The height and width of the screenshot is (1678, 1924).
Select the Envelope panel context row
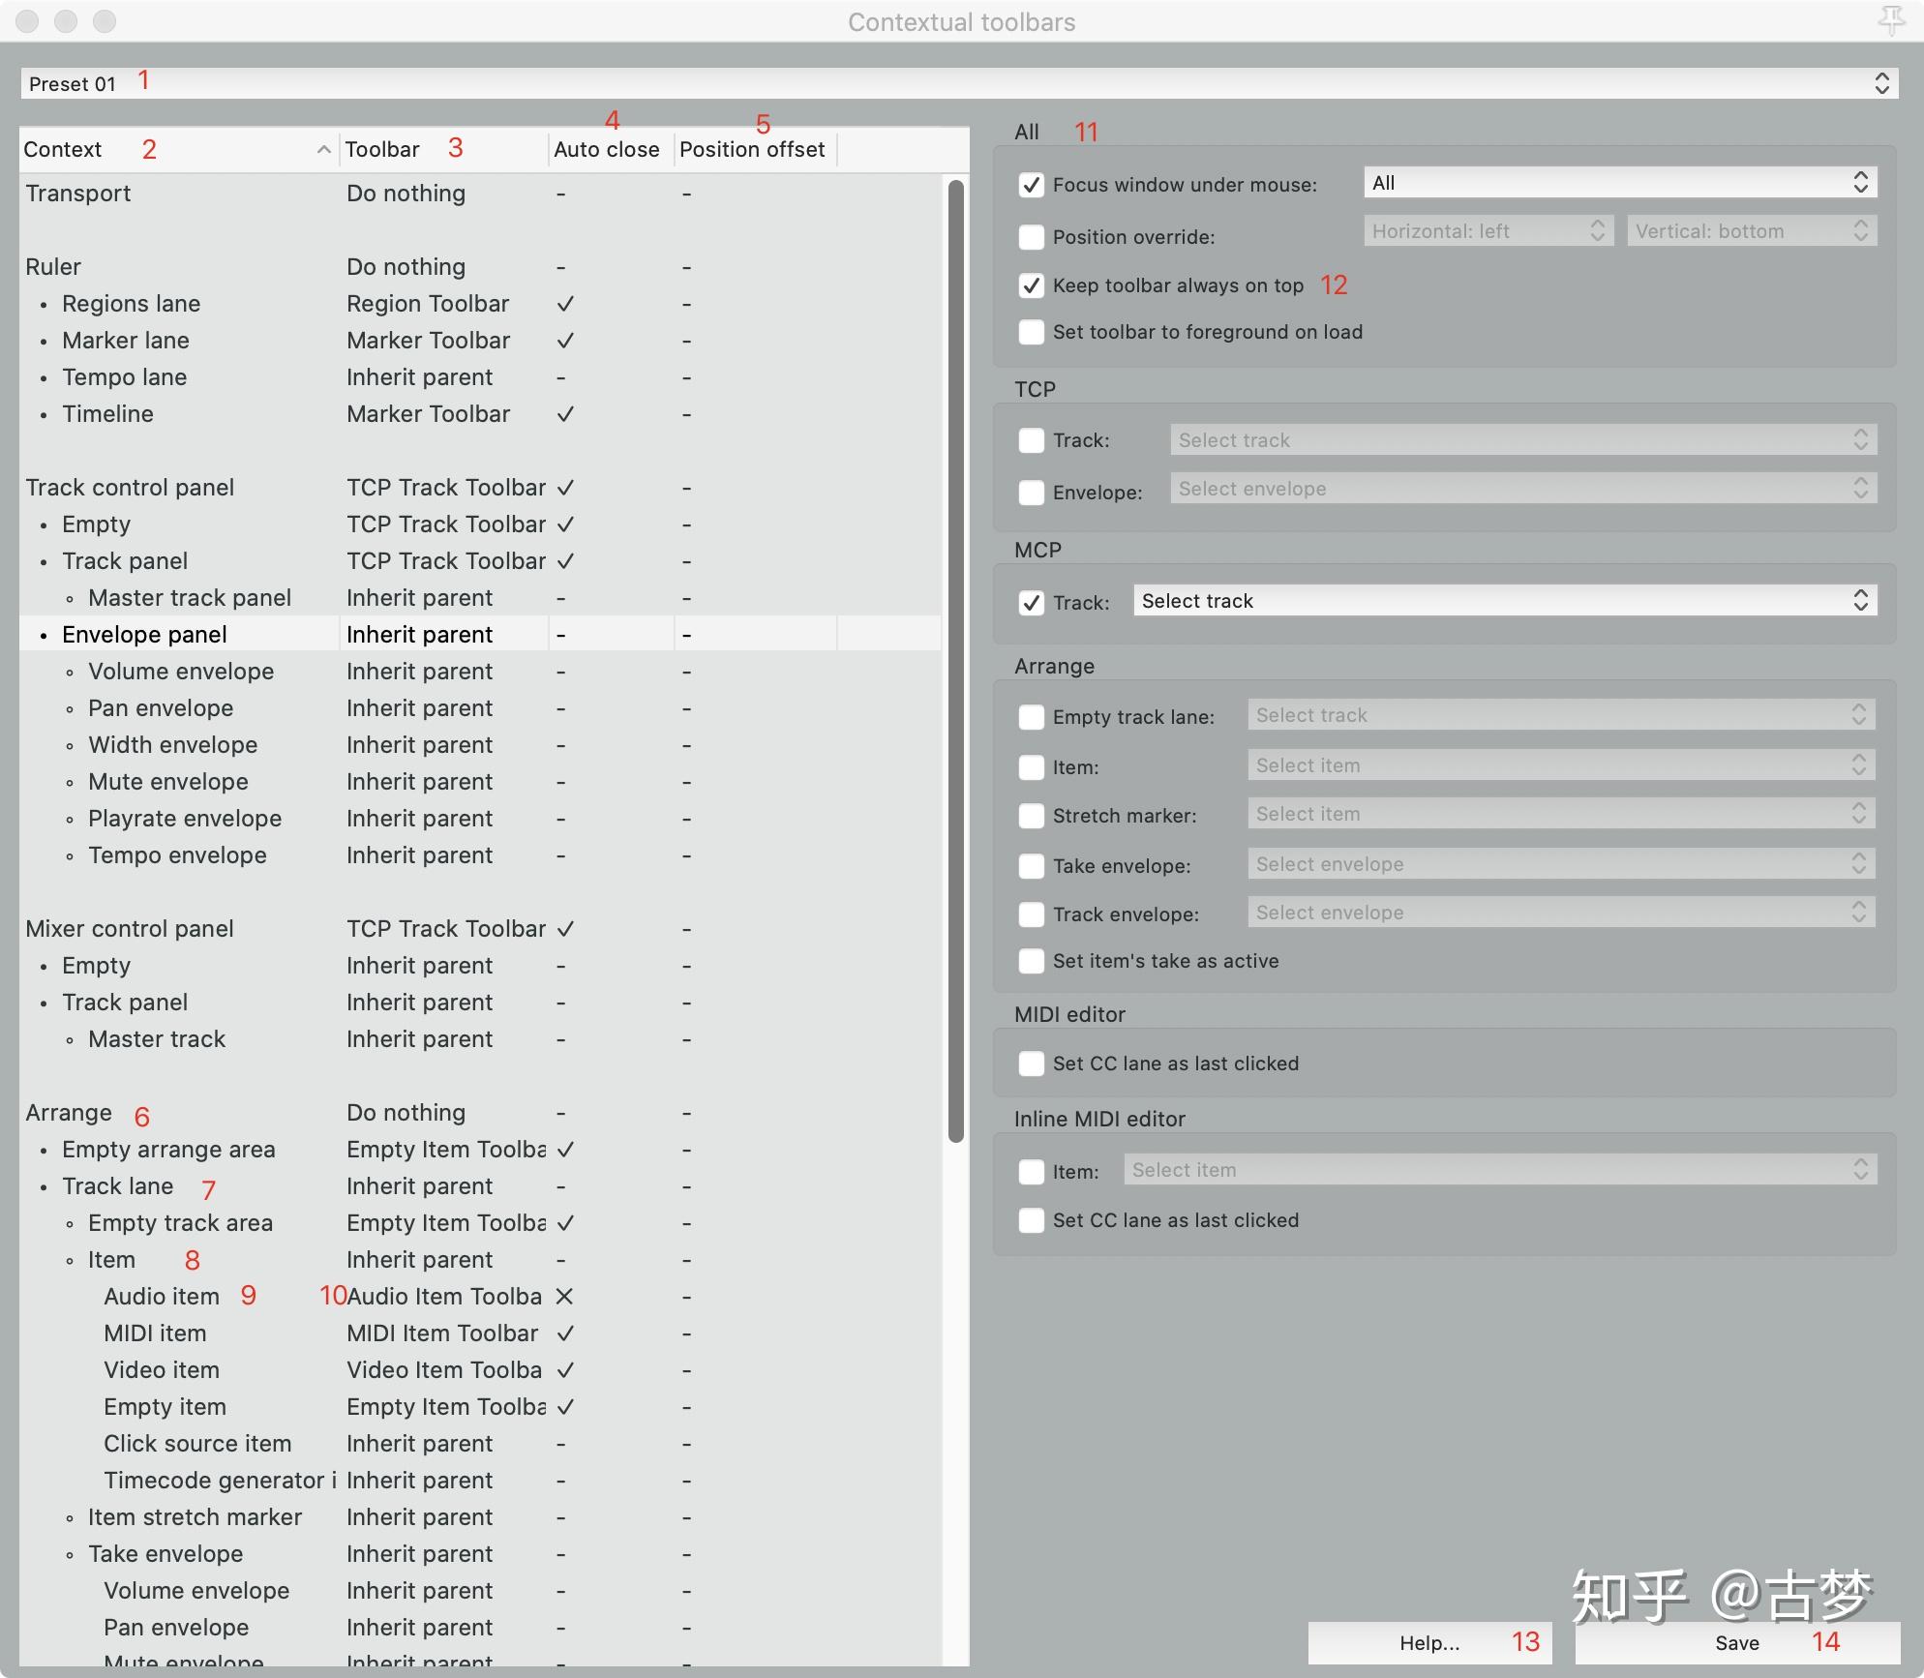click(x=143, y=634)
